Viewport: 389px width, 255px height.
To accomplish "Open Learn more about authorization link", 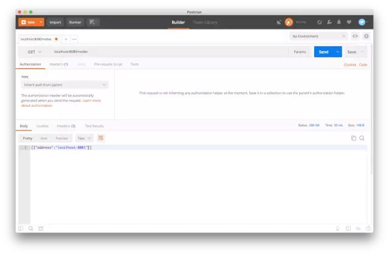I will pos(61,103).
